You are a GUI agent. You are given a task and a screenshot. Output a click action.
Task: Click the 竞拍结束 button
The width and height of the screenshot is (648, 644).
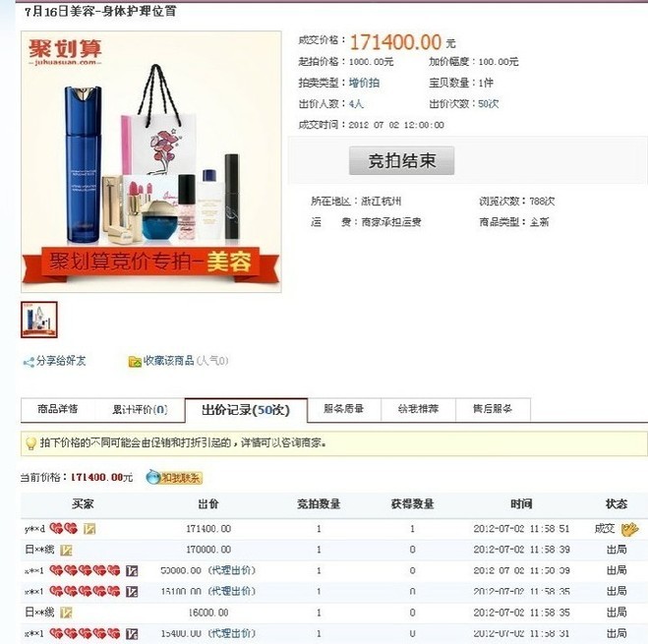coord(402,160)
